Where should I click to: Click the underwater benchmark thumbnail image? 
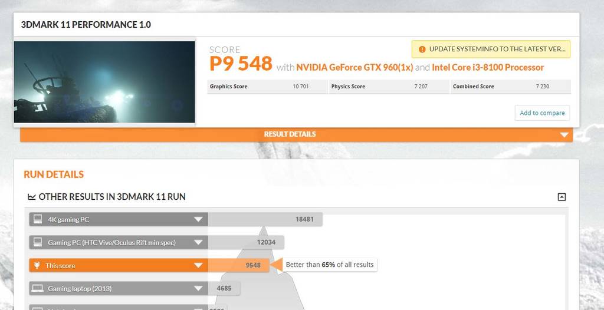pyautogui.click(x=104, y=82)
